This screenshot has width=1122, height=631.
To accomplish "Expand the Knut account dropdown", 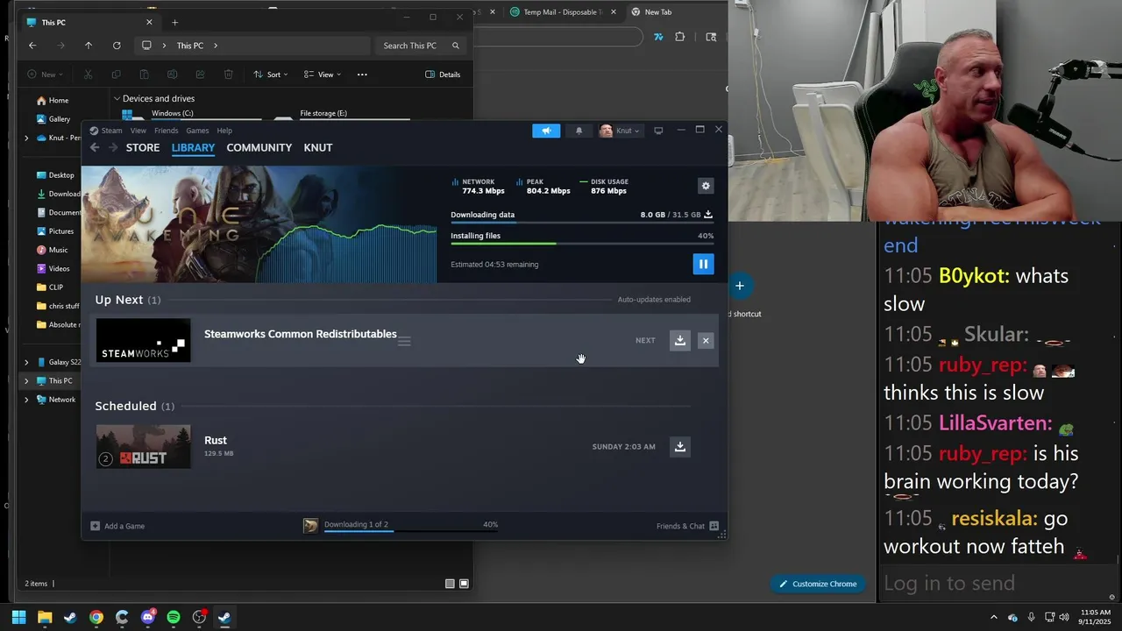I will pyautogui.click(x=621, y=131).
